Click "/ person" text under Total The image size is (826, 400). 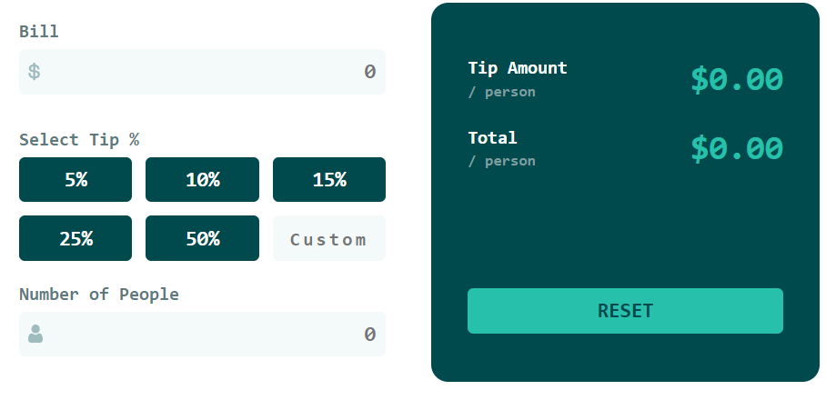tap(501, 161)
